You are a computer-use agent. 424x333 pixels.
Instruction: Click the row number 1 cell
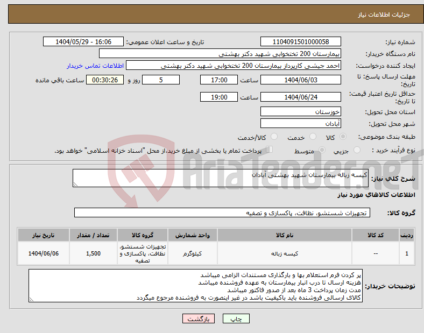click(407, 253)
